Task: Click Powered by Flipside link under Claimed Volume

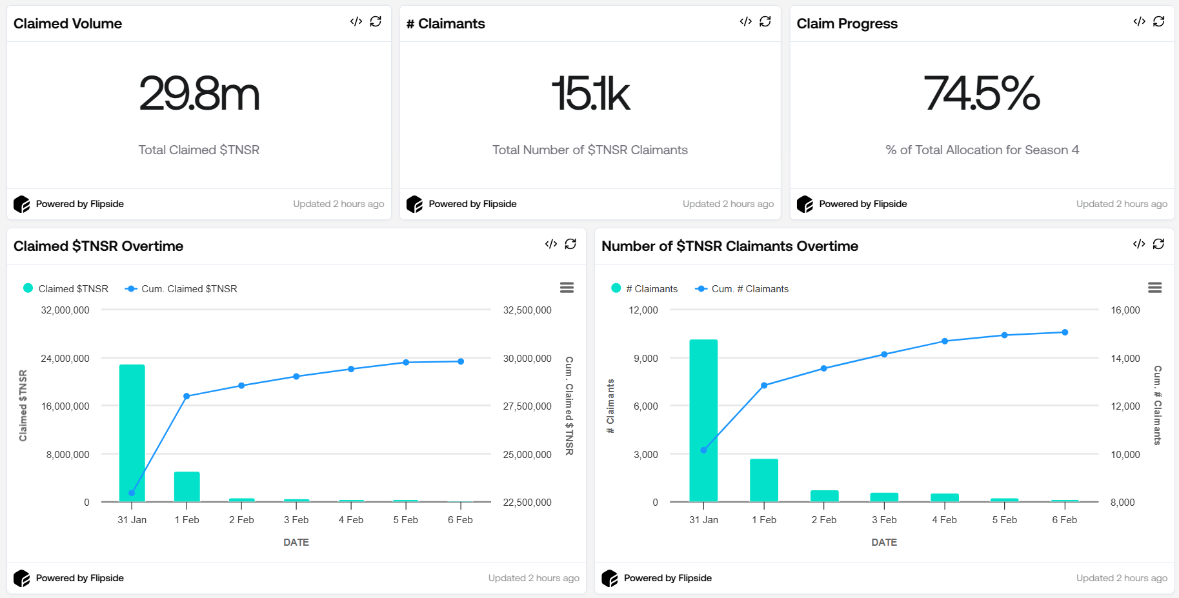Action: coord(79,204)
